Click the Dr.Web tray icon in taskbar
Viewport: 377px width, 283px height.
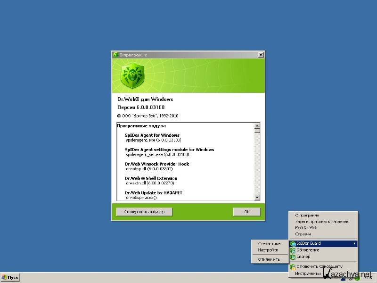357,277
